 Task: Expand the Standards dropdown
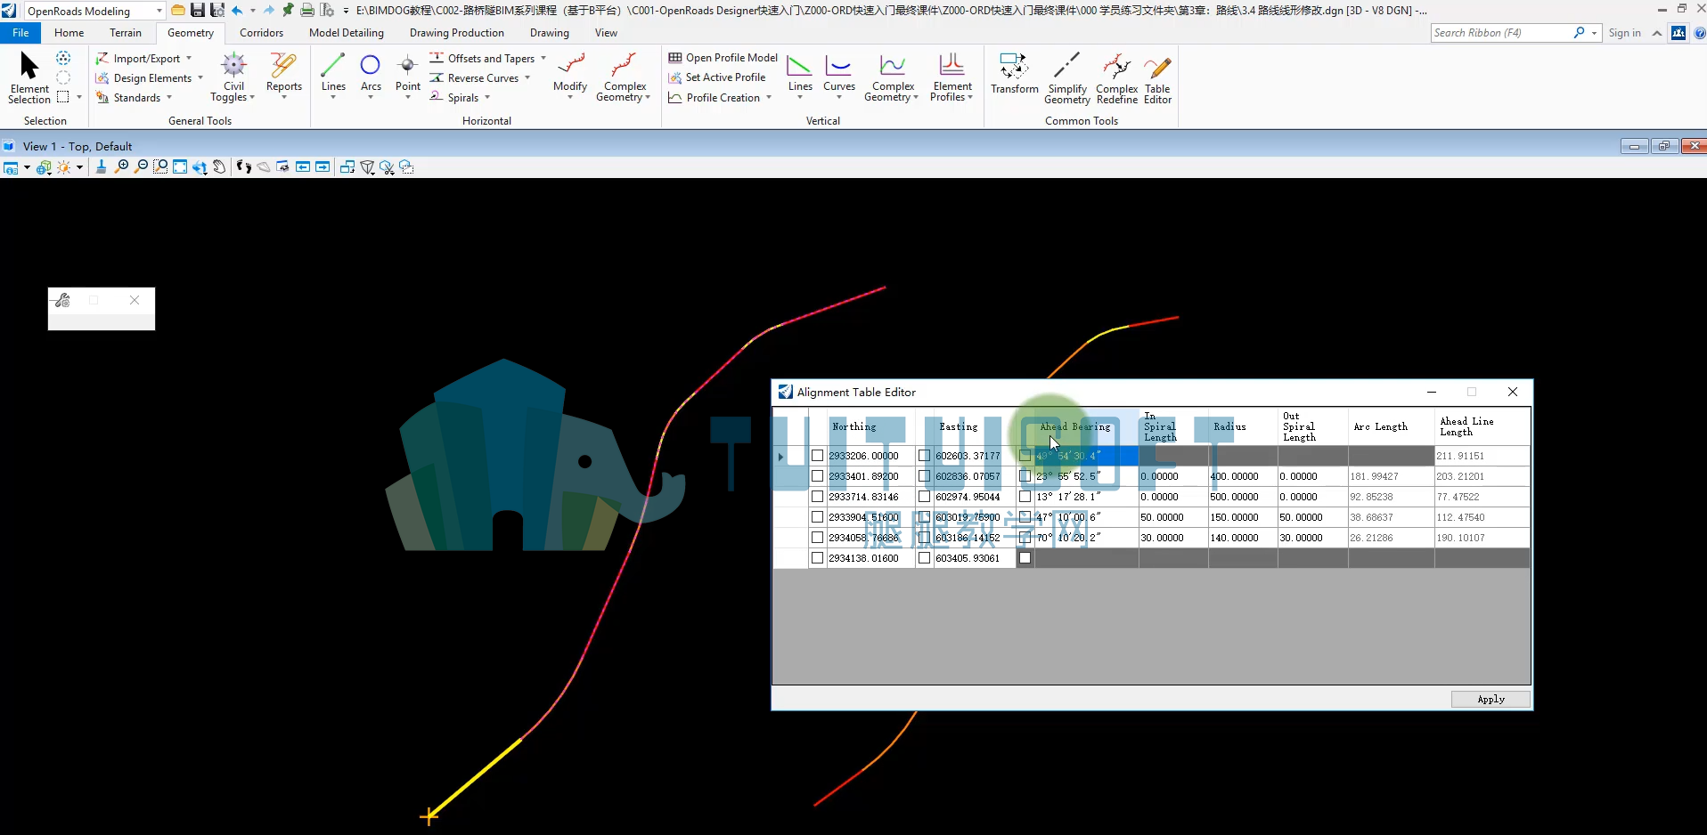tap(169, 97)
